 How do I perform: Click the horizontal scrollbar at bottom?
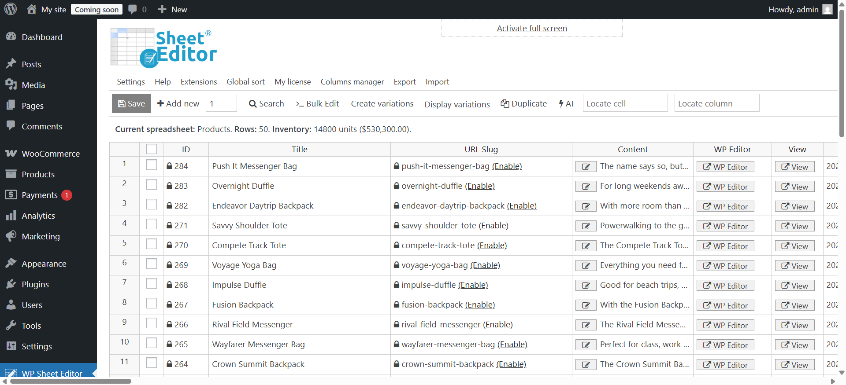tap(70, 381)
